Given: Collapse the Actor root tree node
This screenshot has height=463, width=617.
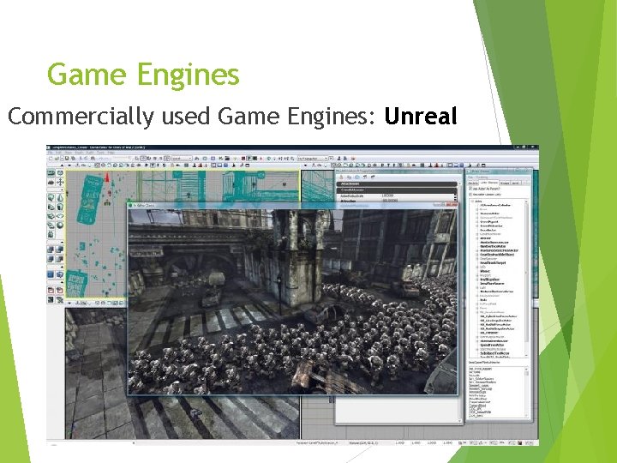Looking at the screenshot, I should [x=473, y=201].
